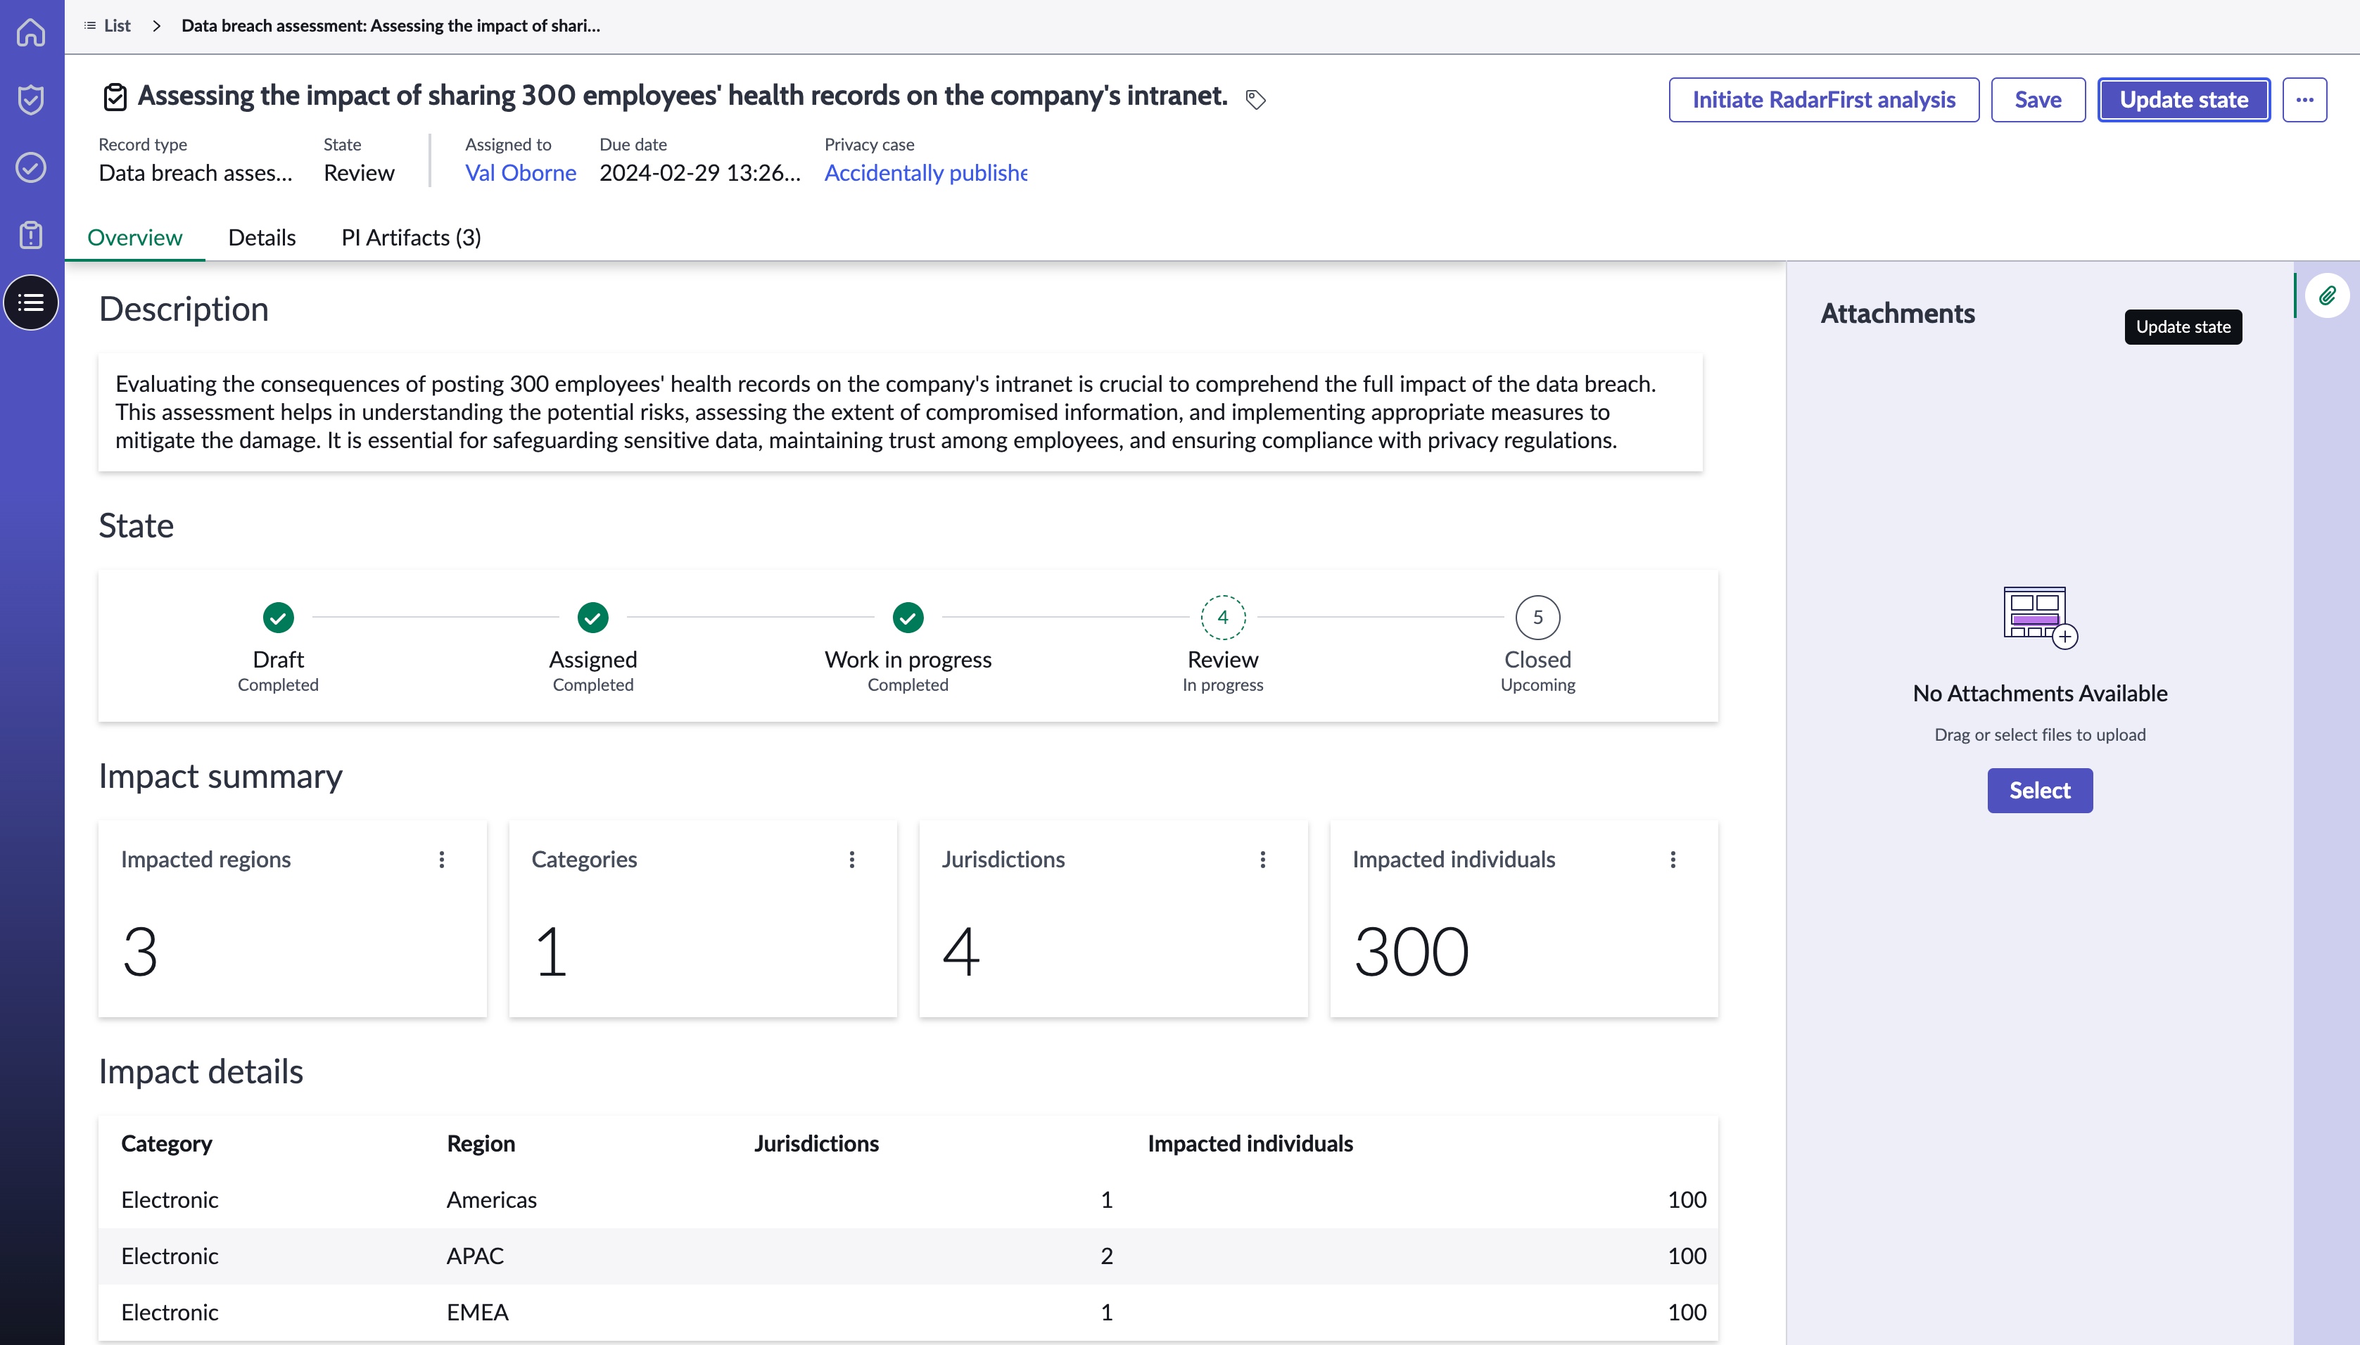Image resolution: width=2360 pixels, height=1345 pixels.
Task: Click the Record type value Data breach assessment
Action: coord(196,173)
